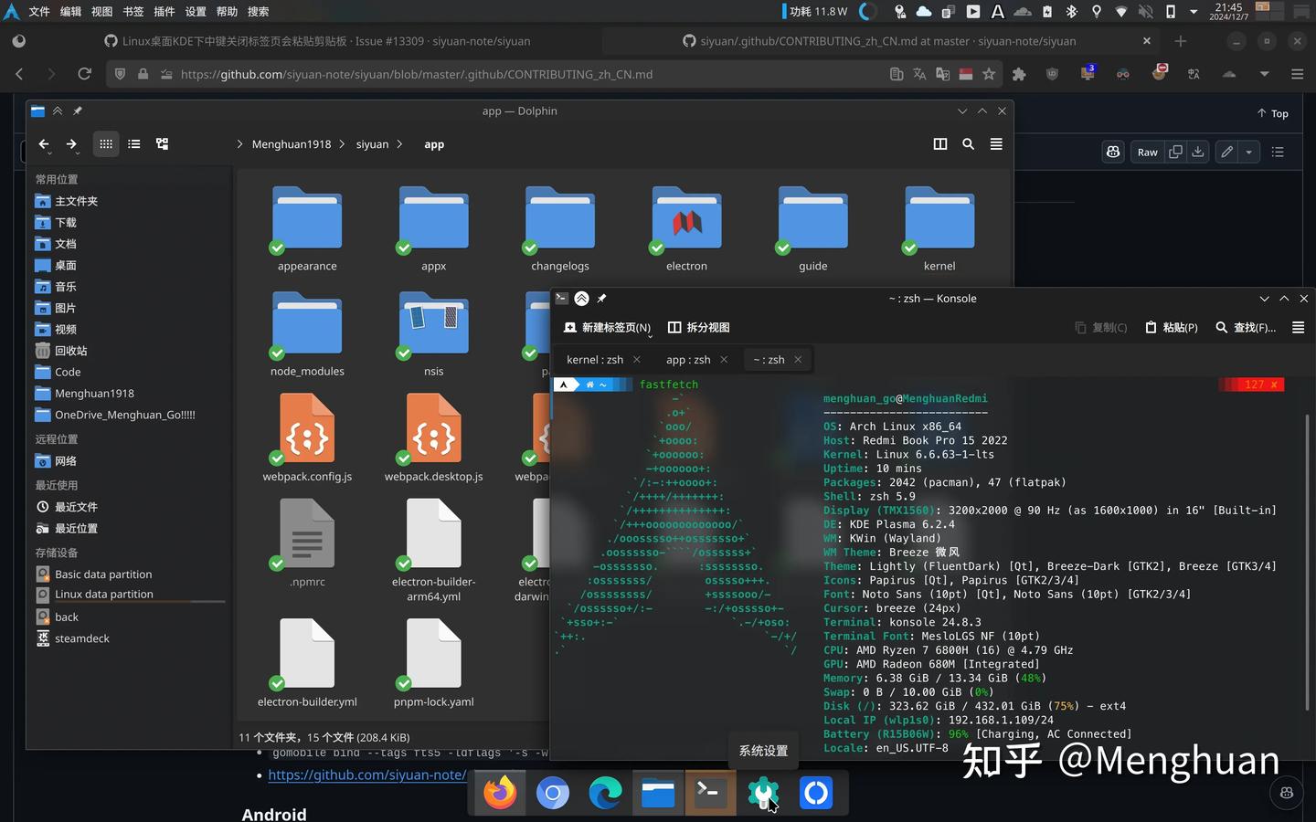The image size is (1316, 822).
Task: Open the GitHub Copilot icon on the file page
Action: (x=1112, y=152)
